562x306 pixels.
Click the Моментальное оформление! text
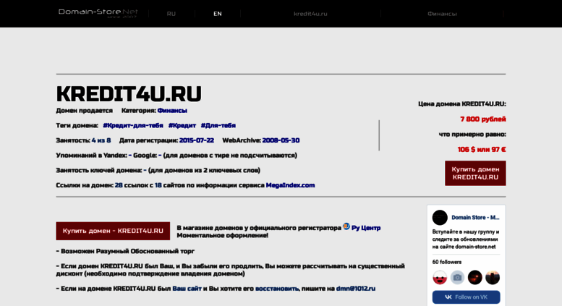click(x=222, y=235)
